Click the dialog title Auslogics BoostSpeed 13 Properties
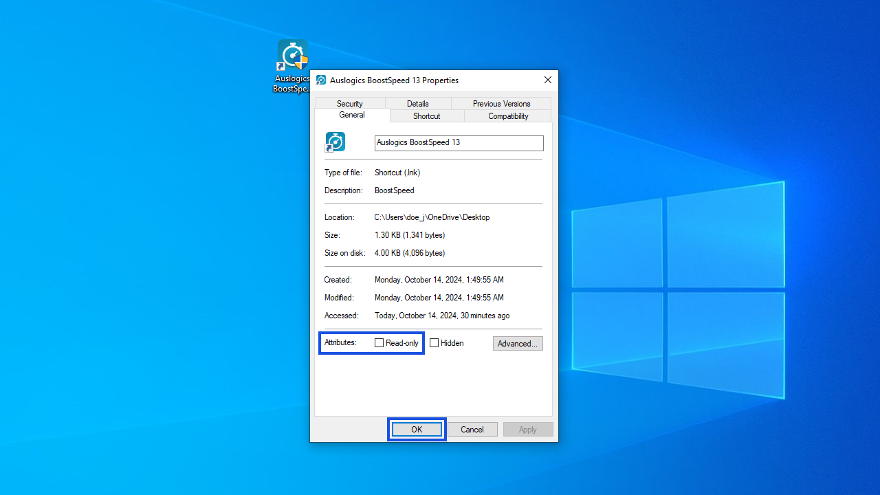 (x=394, y=80)
